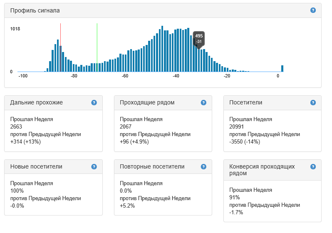Open help for Дальние прохожие card
The width and height of the screenshot is (332, 233).
(x=94, y=102)
